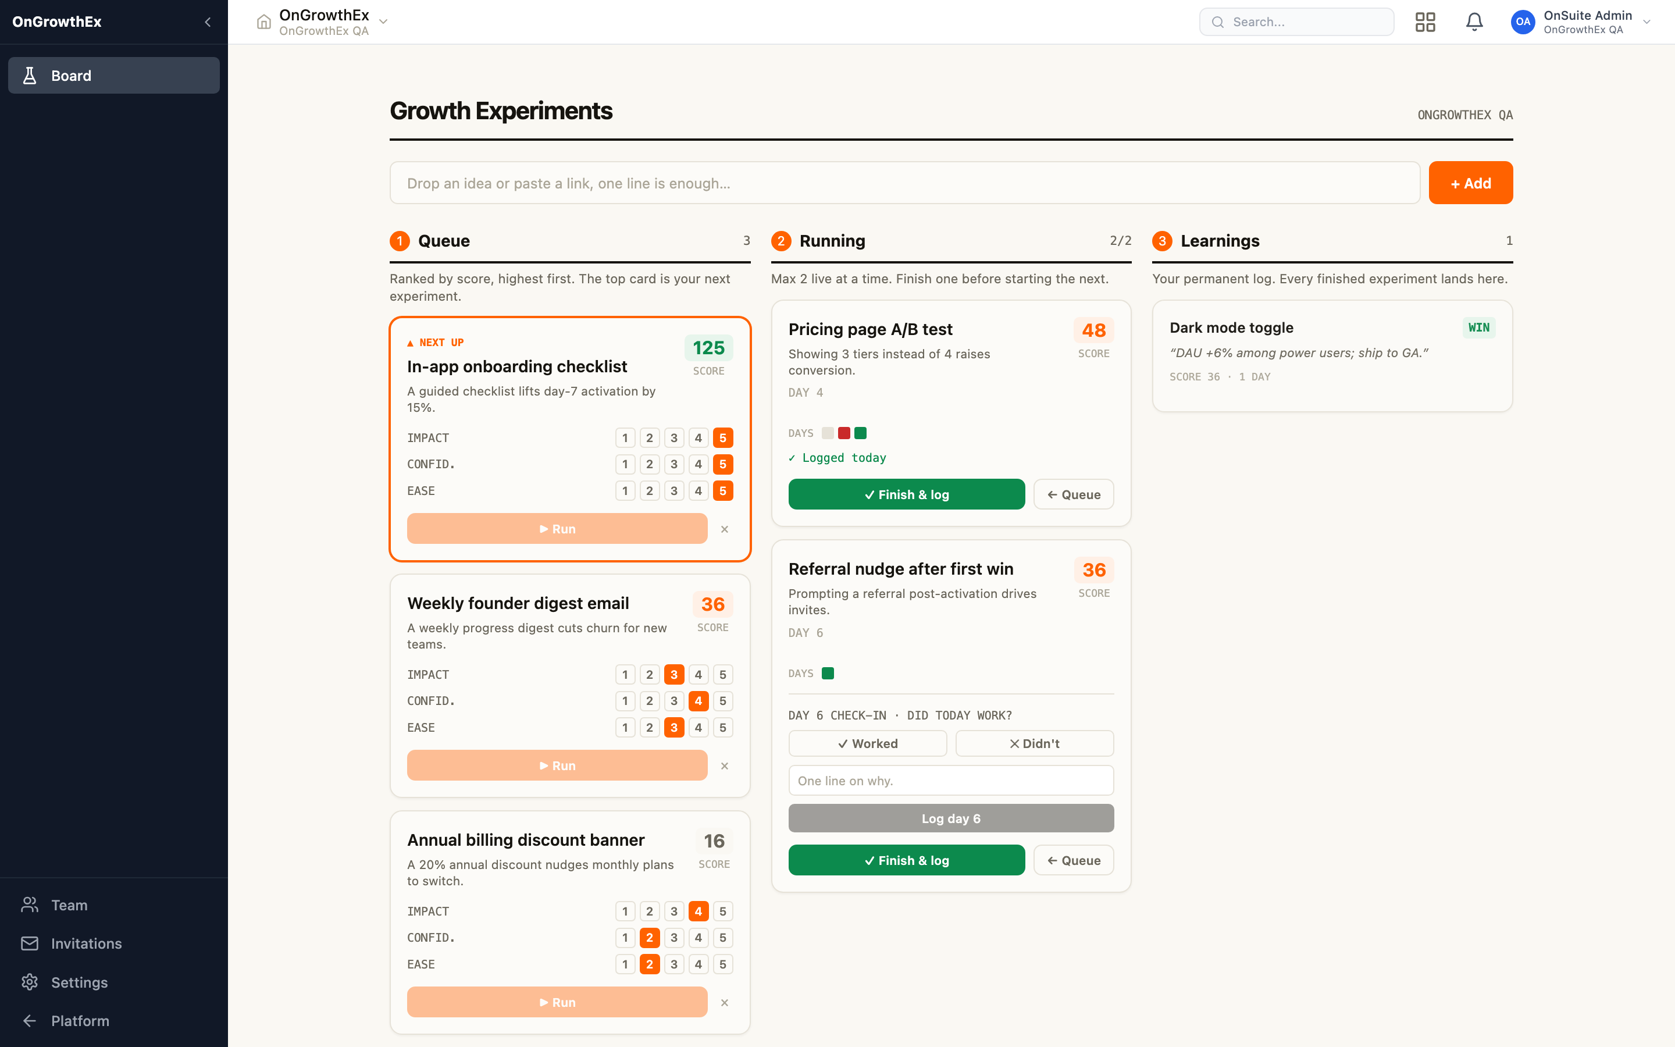Send Pricing page A/B test back to Queue
1675x1047 pixels.
pyautogui.click(x=1074, y=494)
